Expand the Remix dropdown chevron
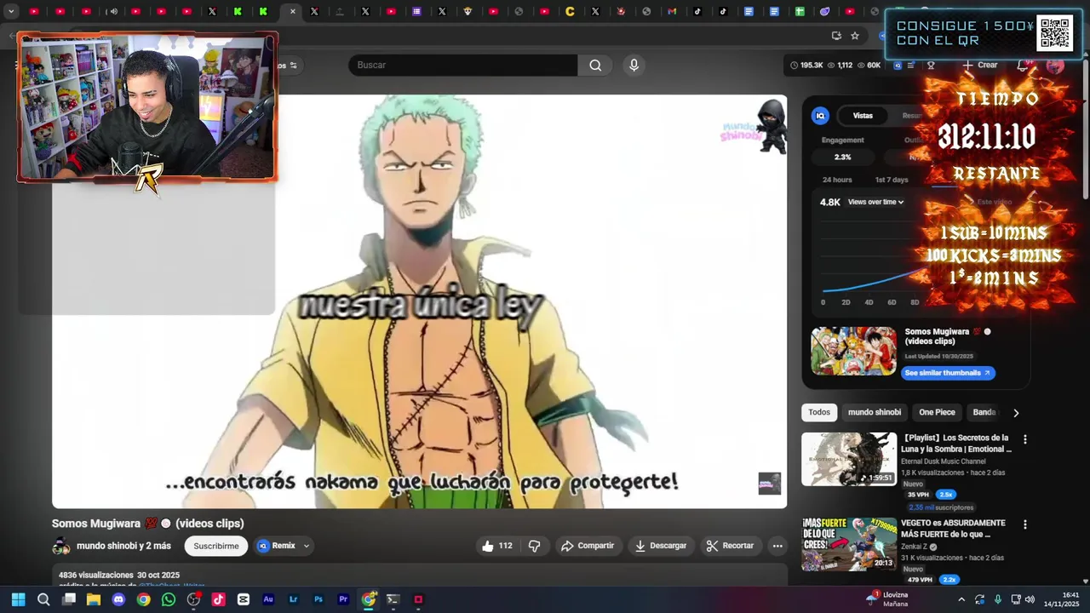This screenshot has width=1090, height=613. (x=307, y=546)
